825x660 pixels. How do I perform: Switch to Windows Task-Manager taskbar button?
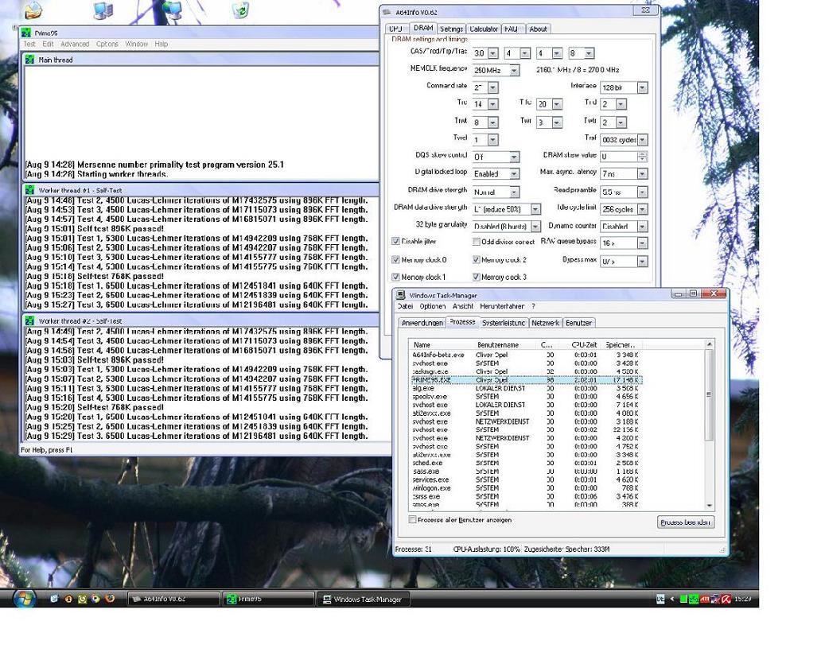[363, 599]
